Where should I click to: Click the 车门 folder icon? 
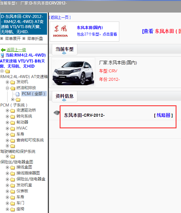coord(13,203)
